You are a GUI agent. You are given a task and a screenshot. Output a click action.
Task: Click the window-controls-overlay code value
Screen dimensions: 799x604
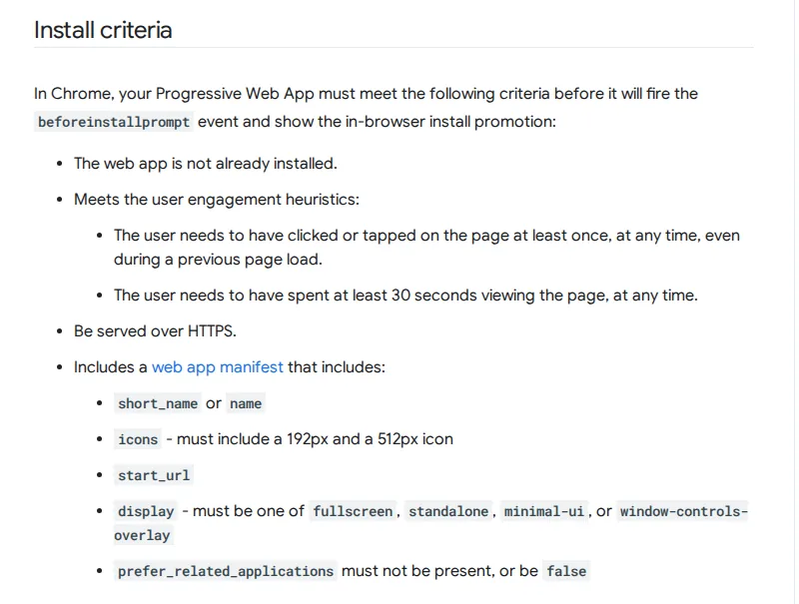pyautogui.click(x=683, y=511)
